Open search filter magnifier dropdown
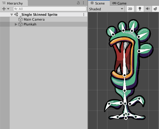 coord(16,9)
